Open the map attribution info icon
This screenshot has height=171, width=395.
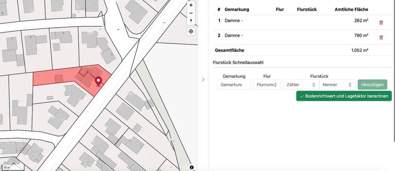coord(192,167)
